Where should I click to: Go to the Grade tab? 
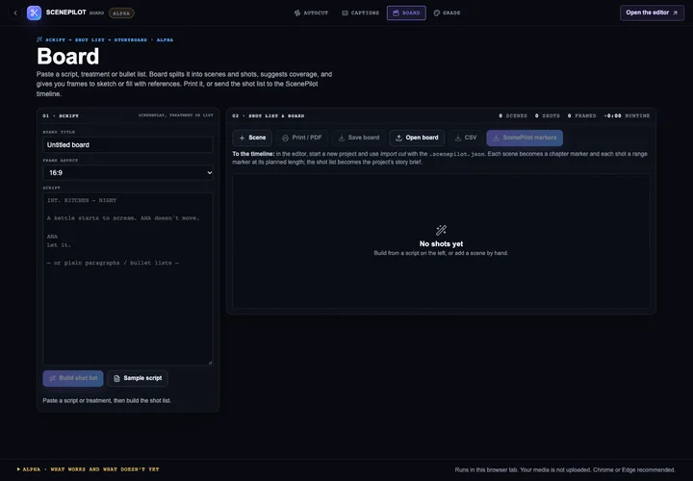click(x=447, y=13)
